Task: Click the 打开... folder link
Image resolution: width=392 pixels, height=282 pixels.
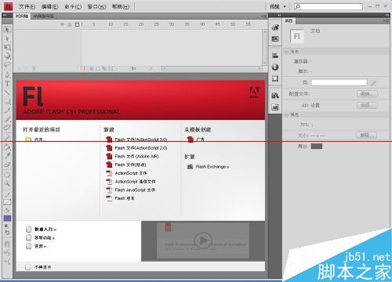Action: pos(35,139)
